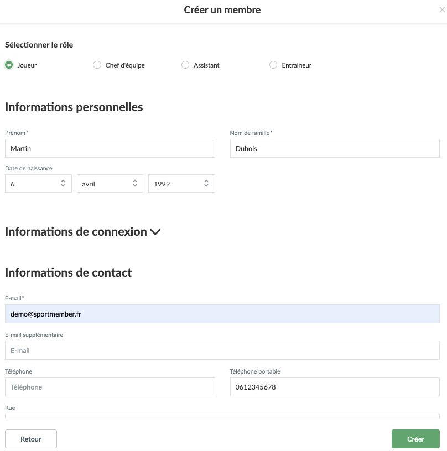Open the birth month dropdown showing avril
This screenshot has width=447, height=451.
point(110,184)
